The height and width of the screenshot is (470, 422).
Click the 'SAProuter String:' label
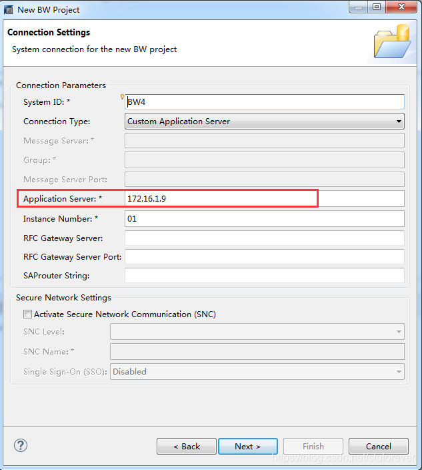click(56, 276)
